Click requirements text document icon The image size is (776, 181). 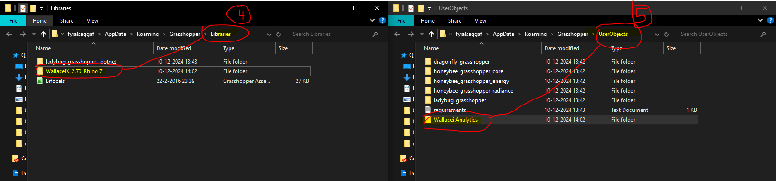click(428, 110)
